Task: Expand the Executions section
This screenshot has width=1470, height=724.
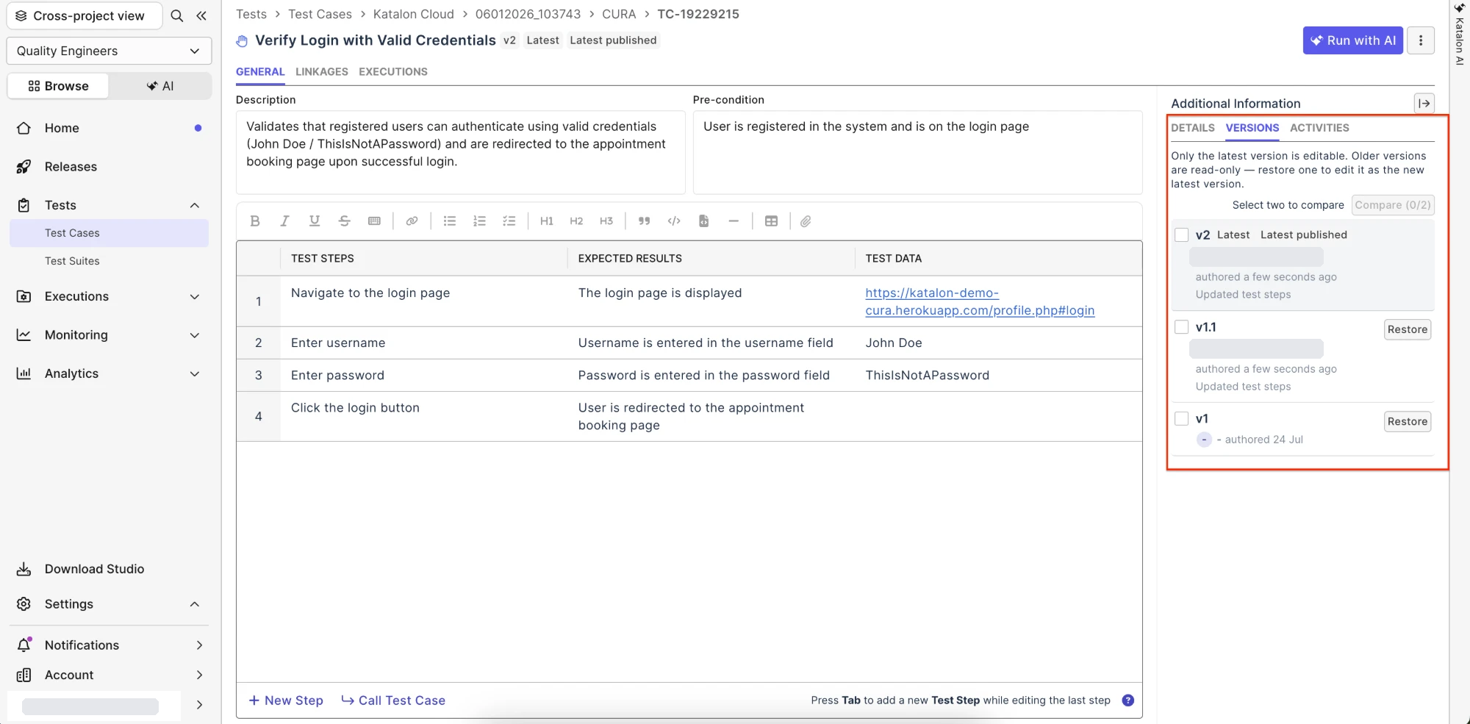Action: [195, 297]
